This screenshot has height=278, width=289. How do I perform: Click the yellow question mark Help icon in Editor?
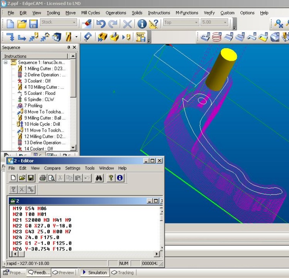(x=111, y=178)
